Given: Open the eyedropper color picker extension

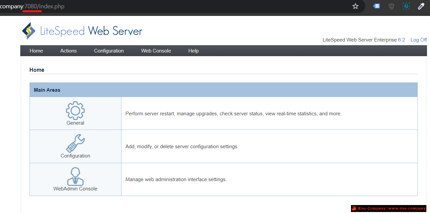Looking at the screenshot, I should (421, 6).
